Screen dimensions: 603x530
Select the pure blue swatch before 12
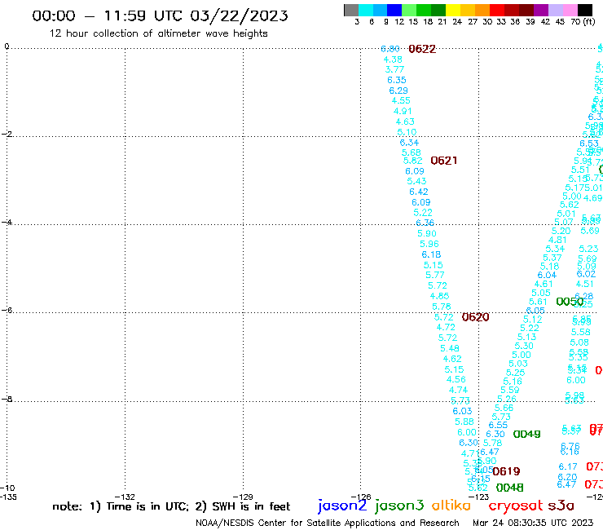pyautogui.click(x=394, y=10)
